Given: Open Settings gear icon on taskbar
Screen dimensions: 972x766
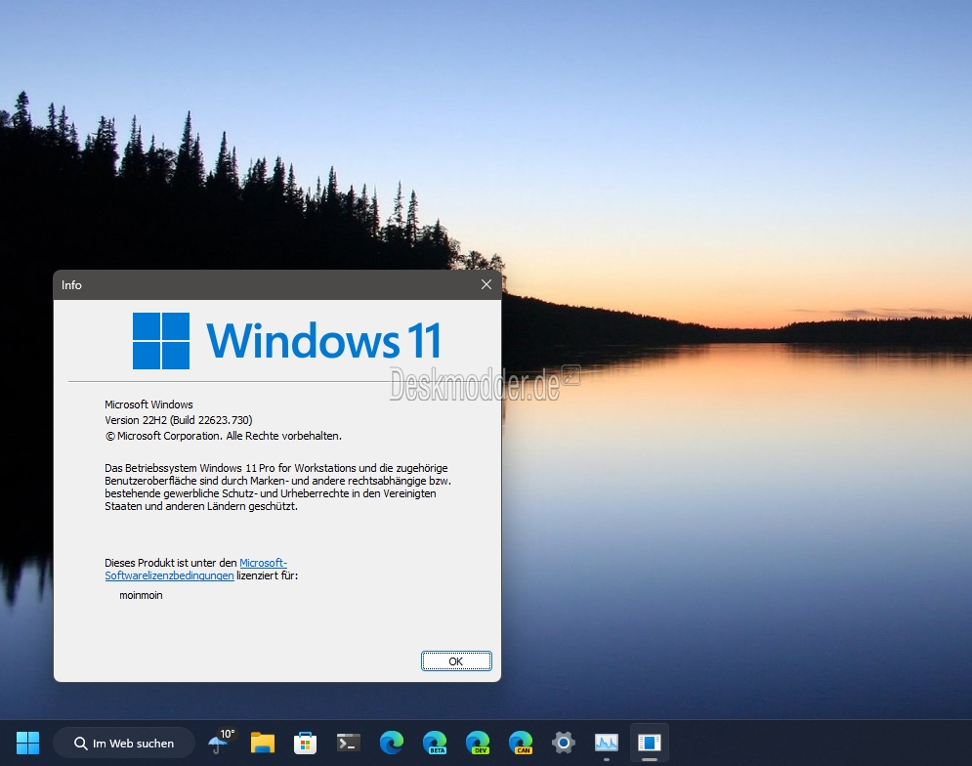Looking at the screenshot, I should pos(564,743).
